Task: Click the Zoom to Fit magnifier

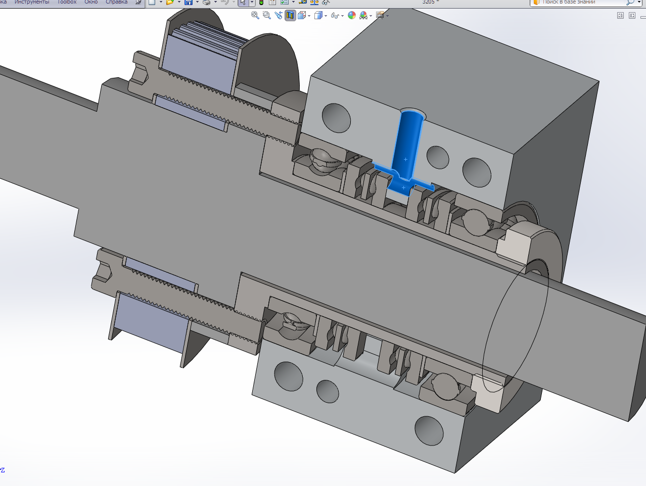Action: coord(255,16)
